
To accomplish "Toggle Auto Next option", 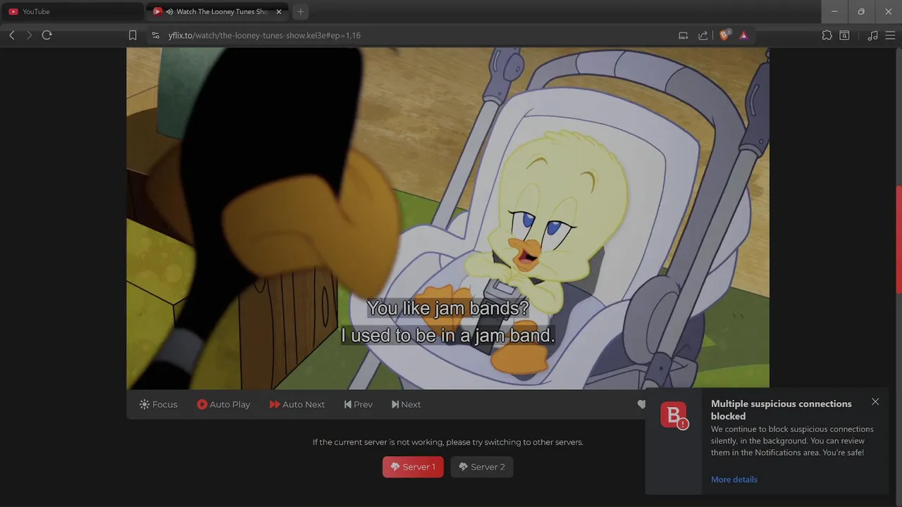I will point(297,404).
